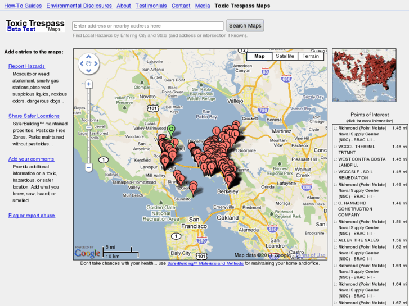Select WCCCL THERMAL TRTMNT in list
The width and height of the screenshot is (409, 306).
click(x=370, y=149)
